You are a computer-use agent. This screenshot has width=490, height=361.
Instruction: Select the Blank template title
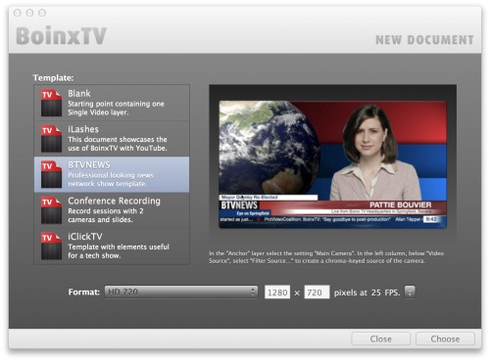pos(79,94)
